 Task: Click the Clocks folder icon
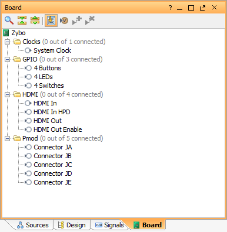(x=17, y=42)
